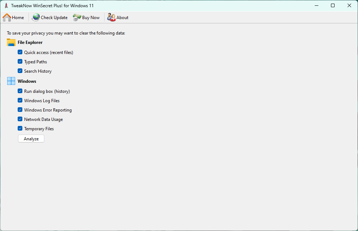358x231 pixels.
Task: Uncheck Quick access (recent files)
Action: 20,52
